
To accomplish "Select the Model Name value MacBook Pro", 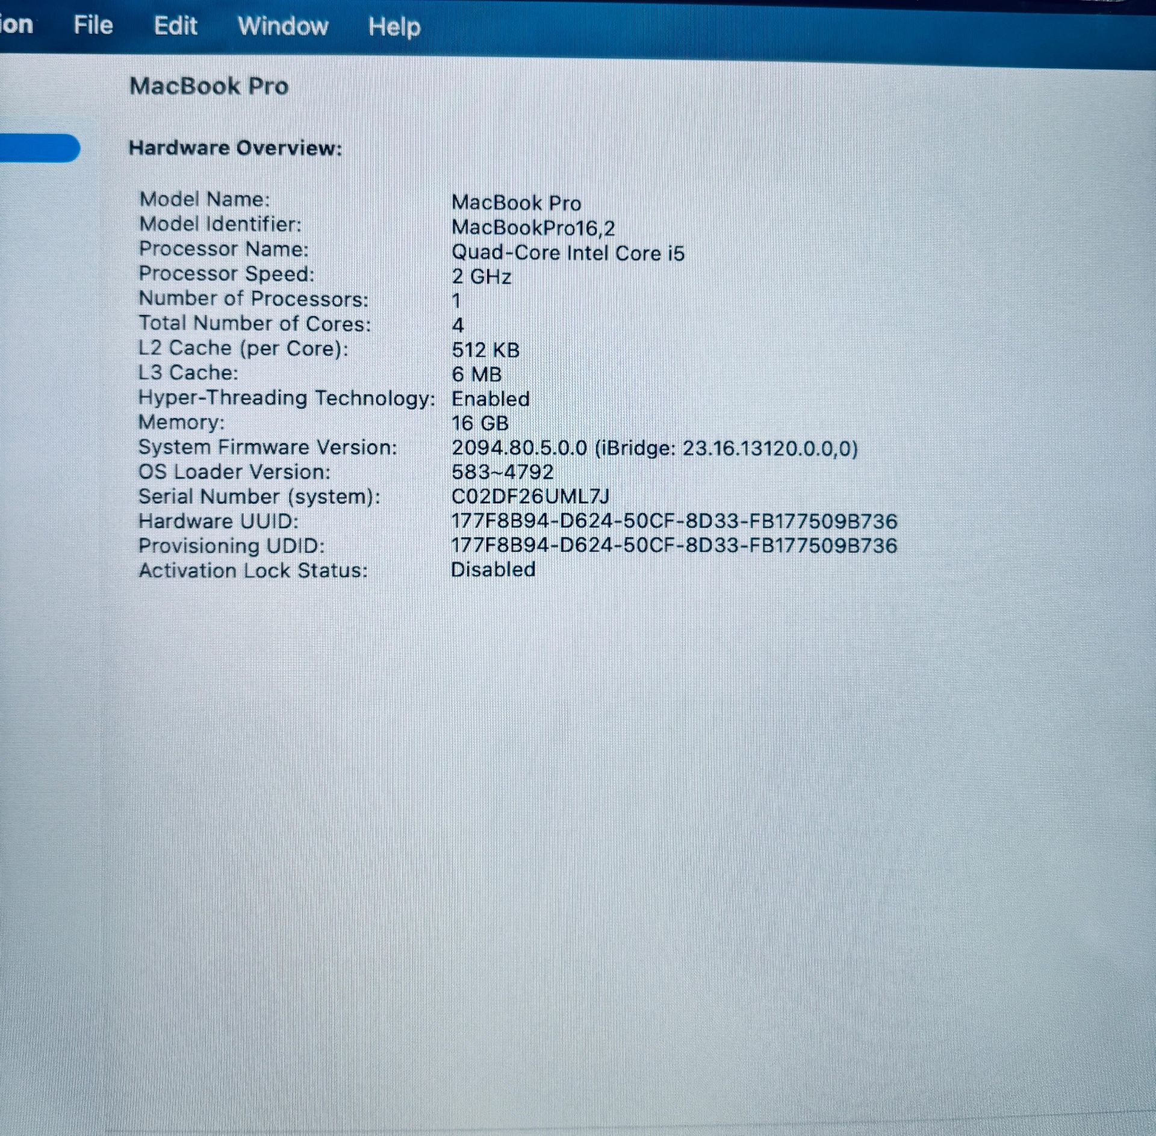I will click(x=516, y=203).
